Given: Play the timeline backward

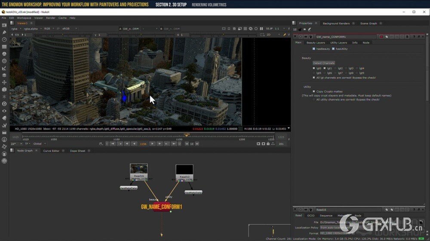Looking at the screenshot, I should 134,144.
